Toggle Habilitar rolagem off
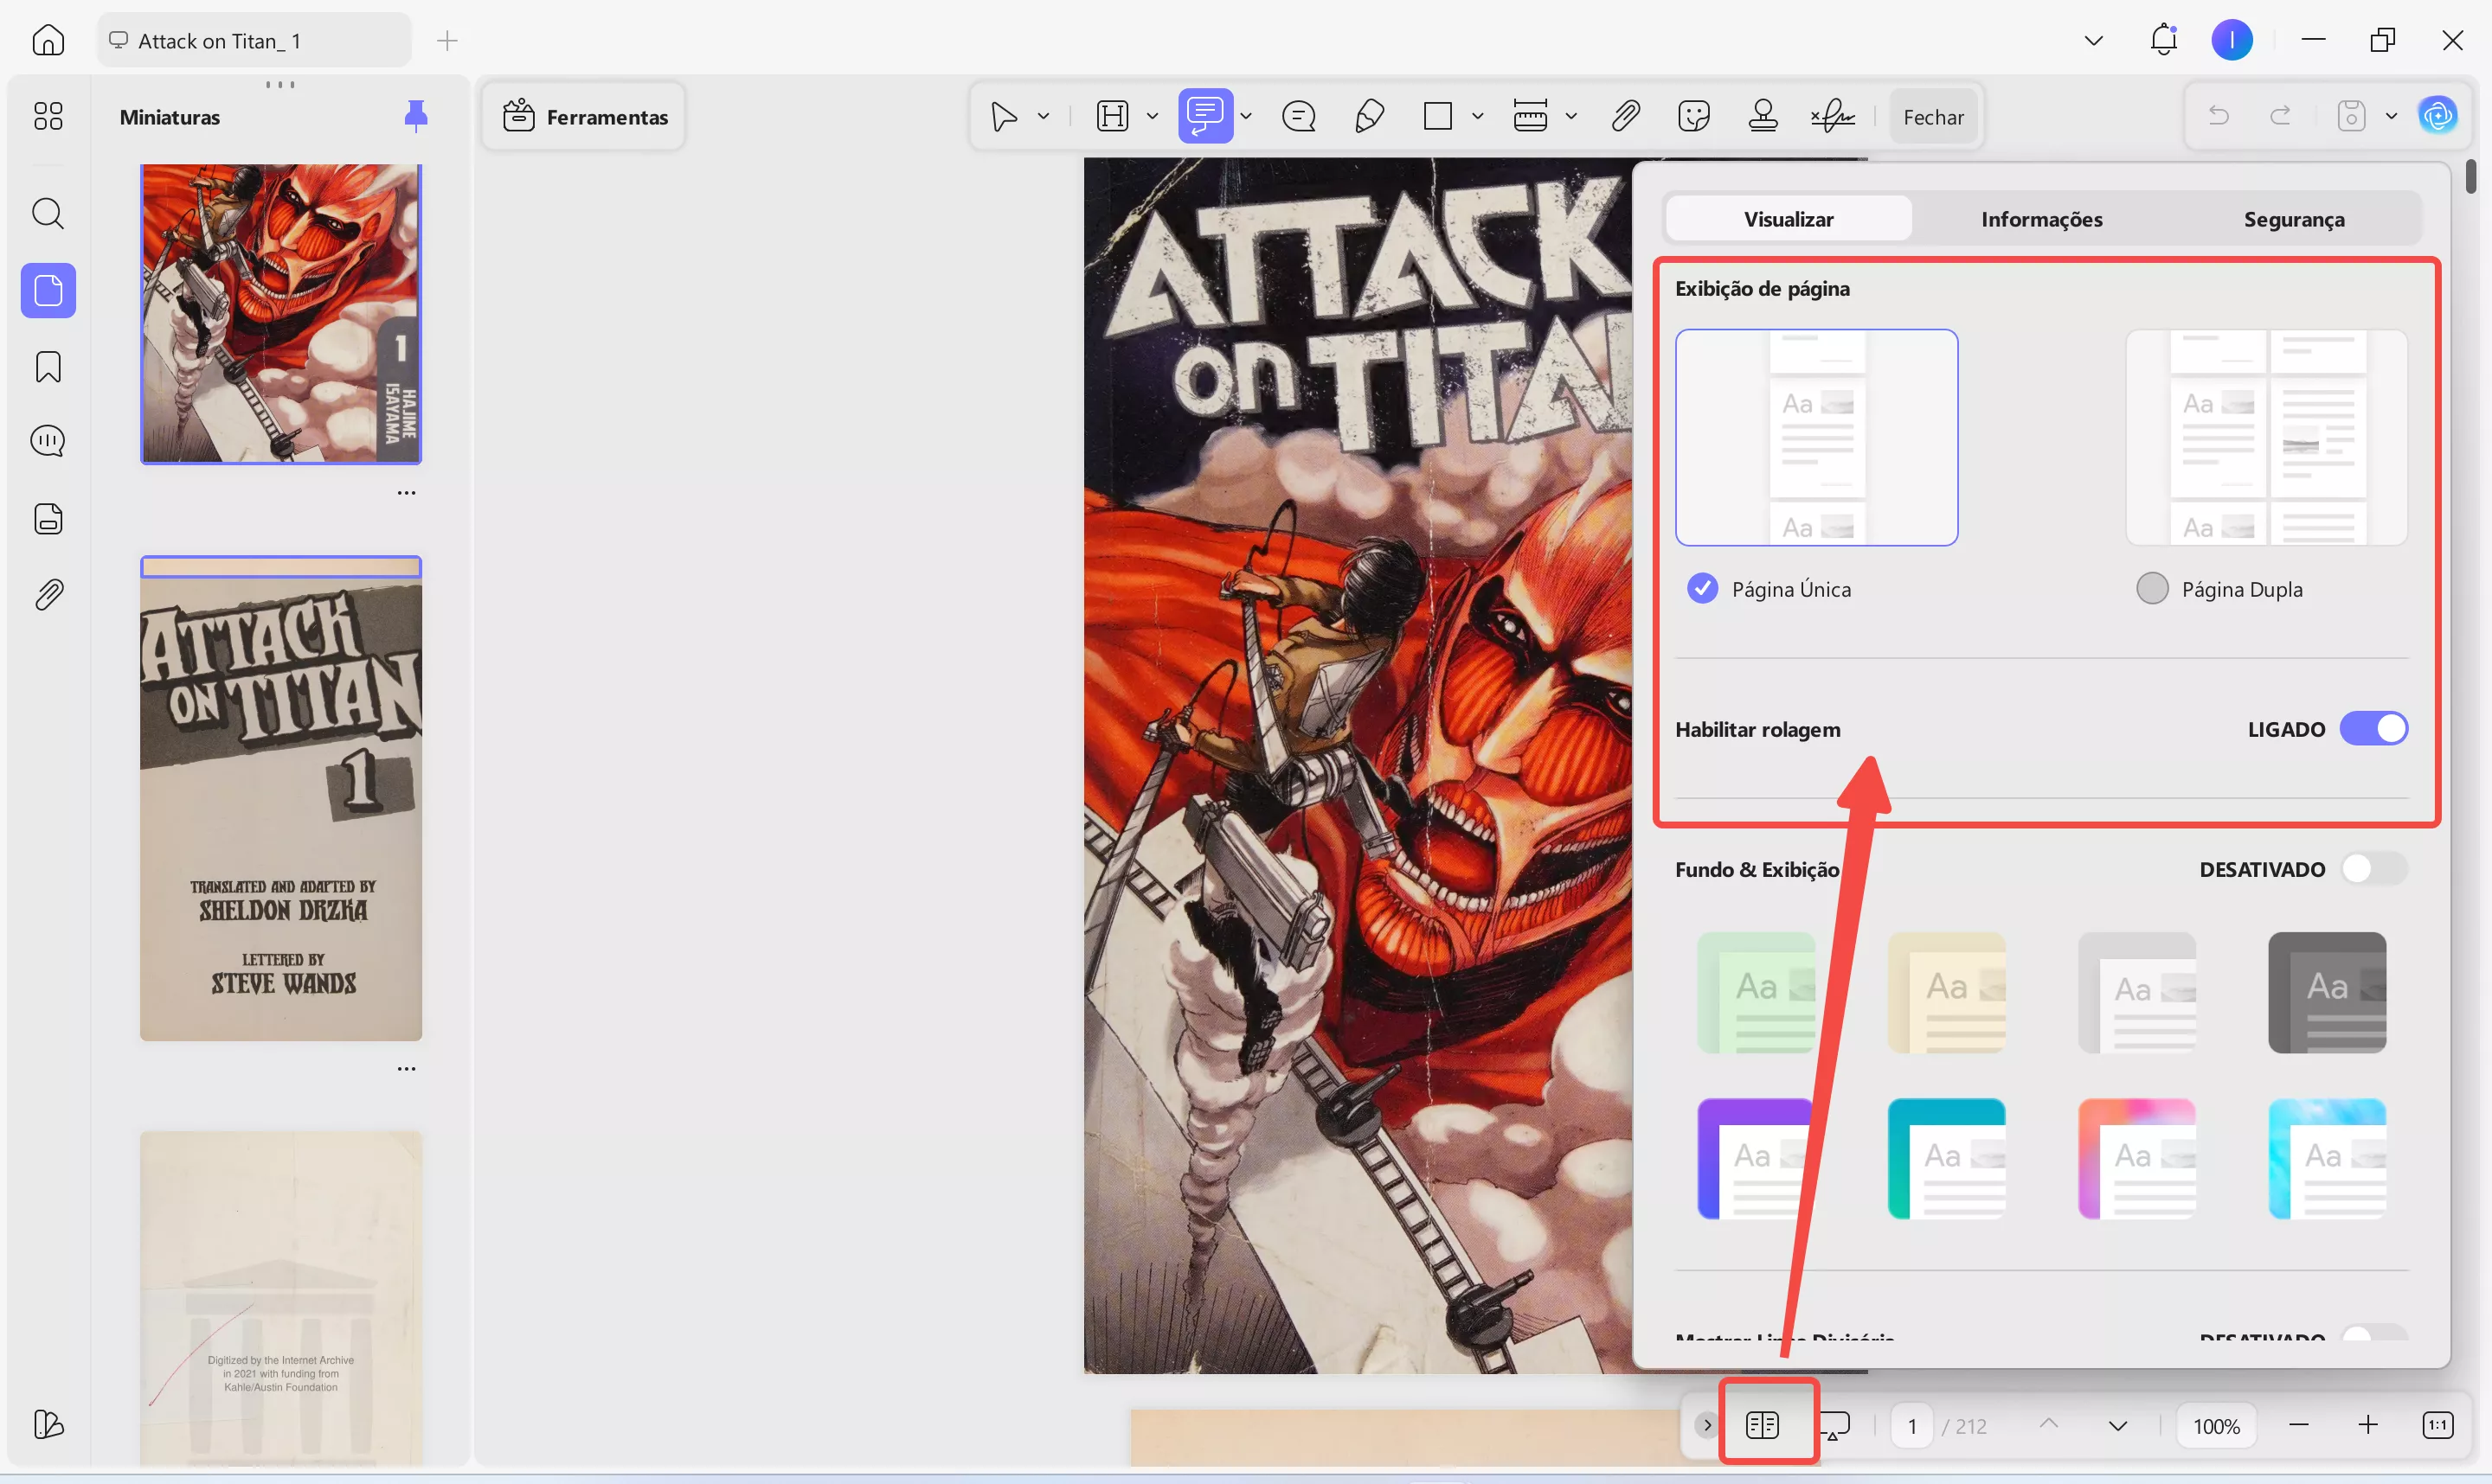The image size is (2492, 1484). 2374,728
